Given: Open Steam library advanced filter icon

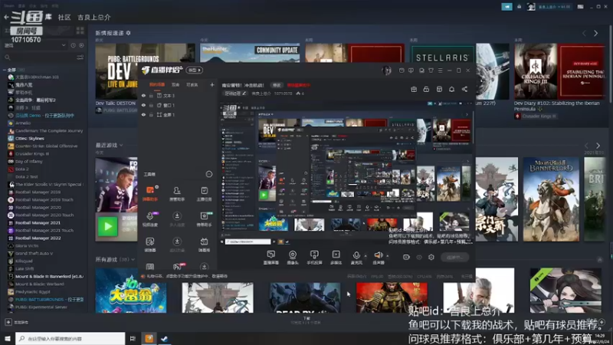Looking at the screenshot, I should click(x=80, y=58).
